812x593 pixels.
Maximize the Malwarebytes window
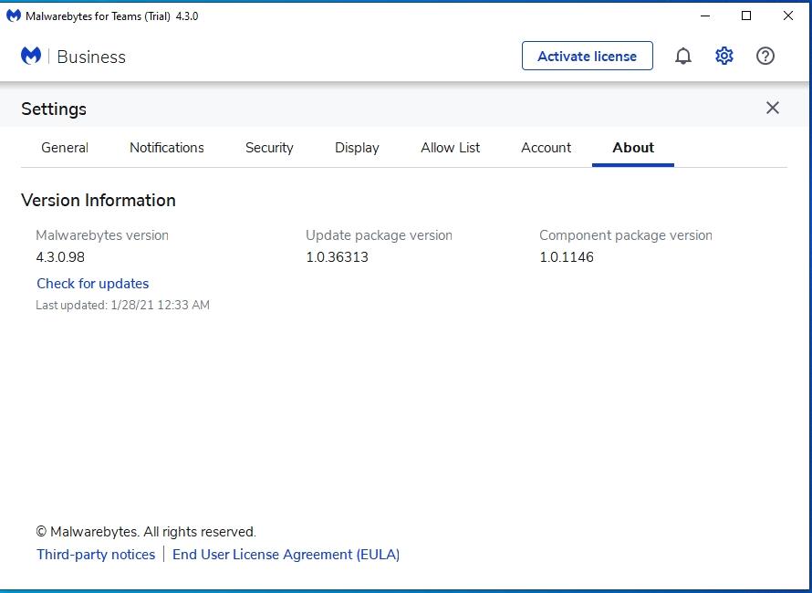[x=746, y=16]
